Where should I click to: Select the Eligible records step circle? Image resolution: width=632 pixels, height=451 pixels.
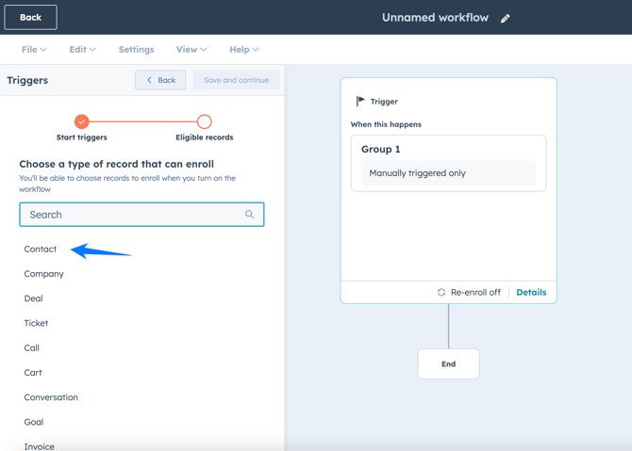click(x=204, y=121)
